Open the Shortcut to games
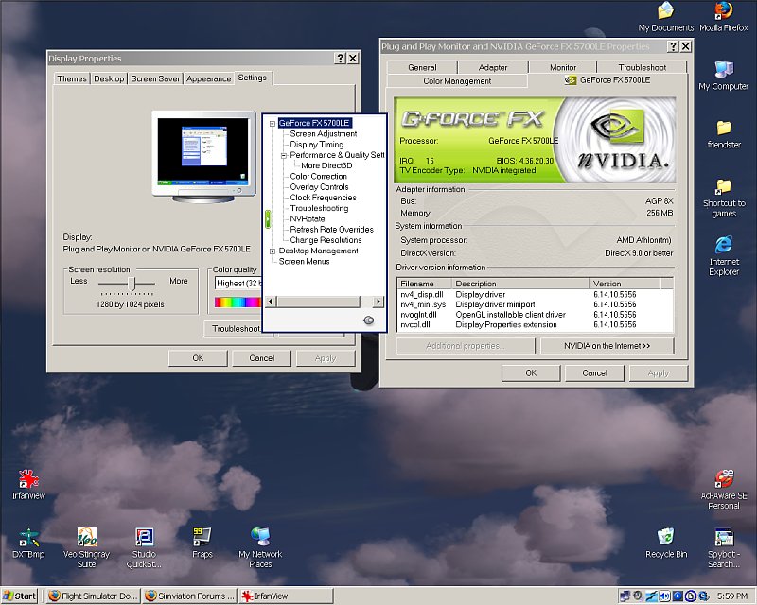757x605 pixels. point(723,186)
